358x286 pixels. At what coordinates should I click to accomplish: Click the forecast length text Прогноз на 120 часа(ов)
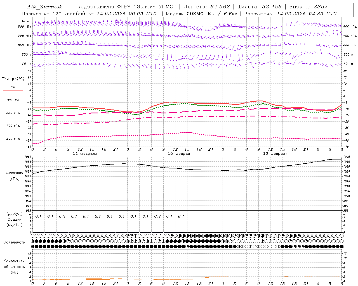click(x=54, y=14)
